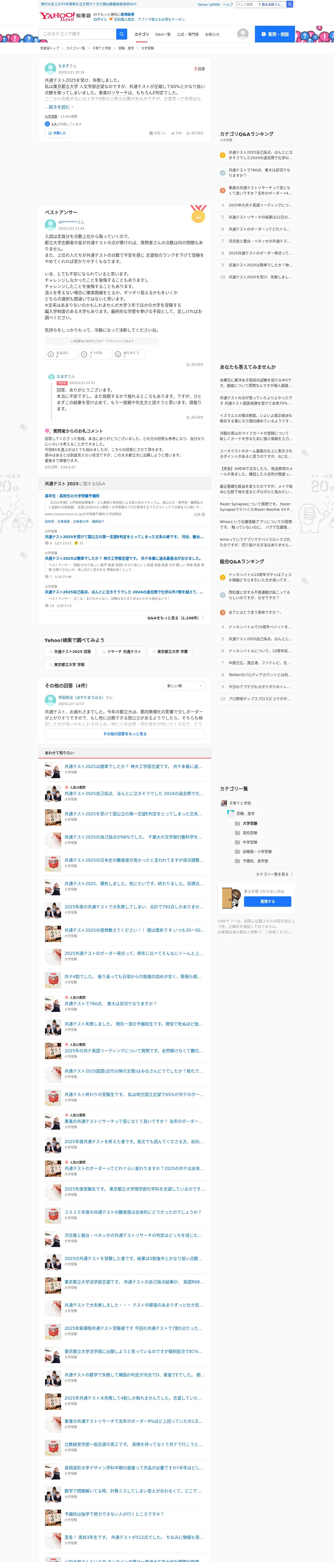Toggle the 共感した empathy button

[x=56, y=133]
